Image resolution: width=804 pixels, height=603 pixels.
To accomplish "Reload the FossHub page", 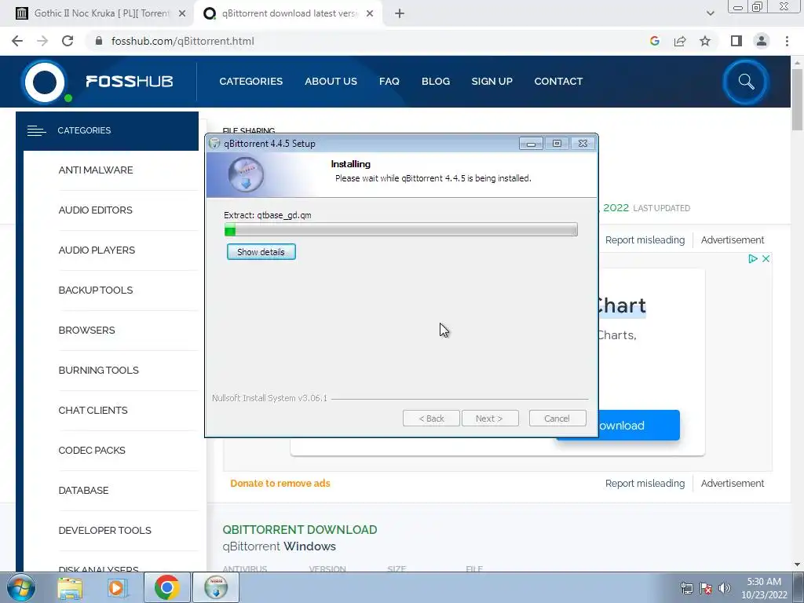I will (68, 41).
